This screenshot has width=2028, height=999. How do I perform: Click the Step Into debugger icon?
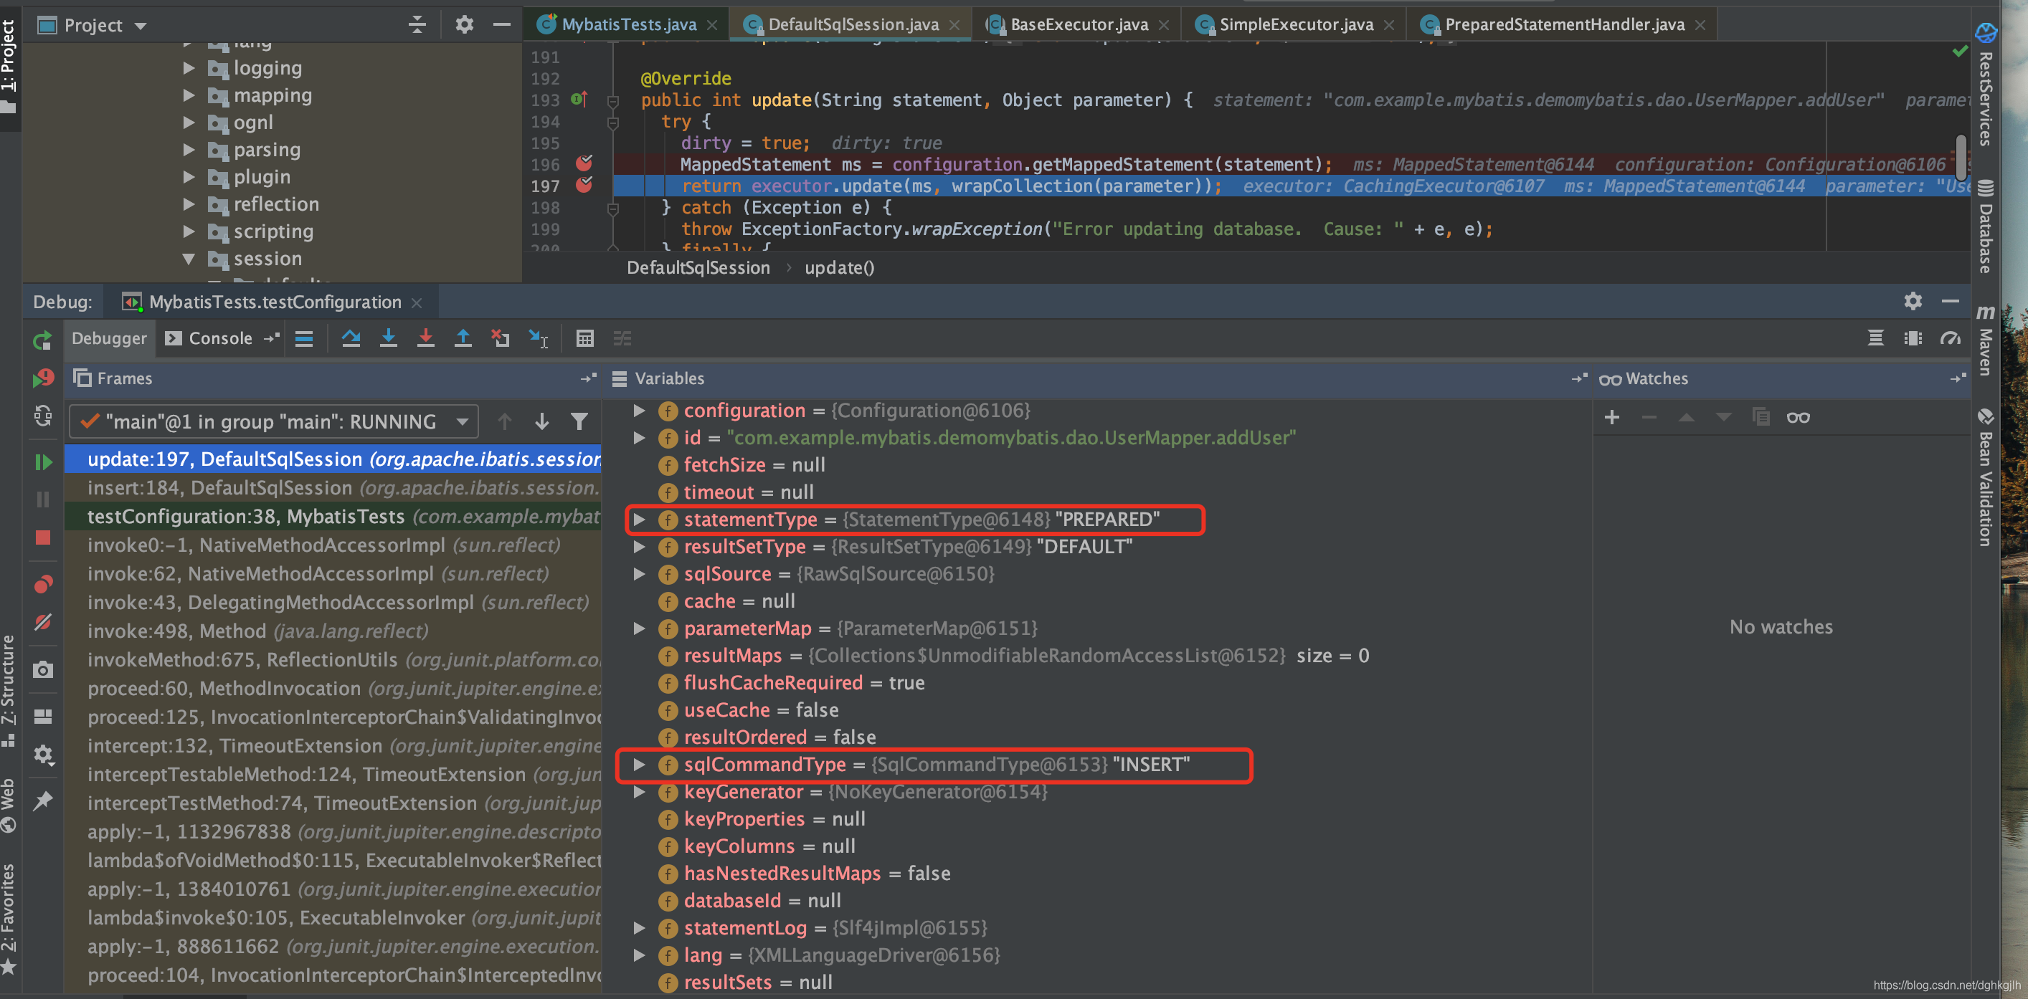[388, 338]
